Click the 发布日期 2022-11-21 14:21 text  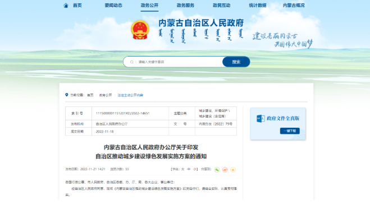[x=85, y=169]
